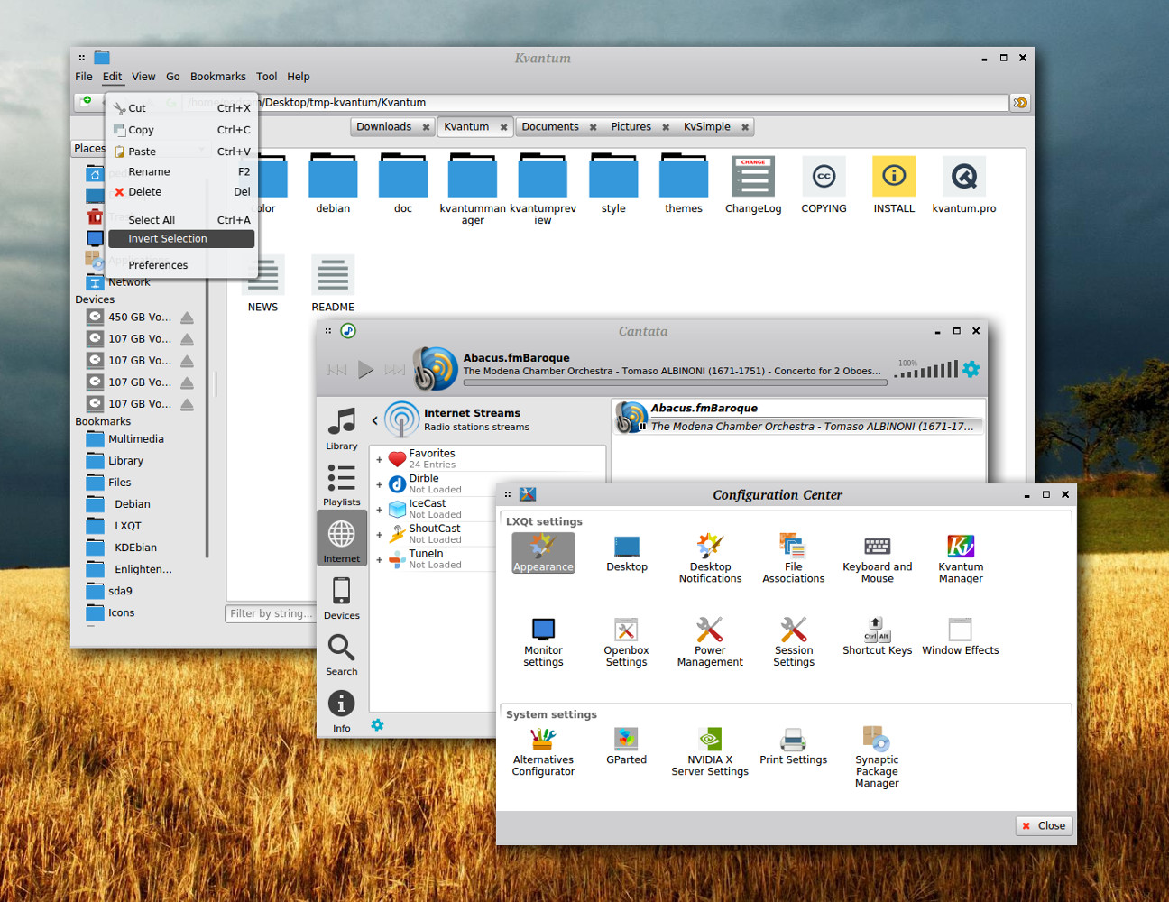Select Internet view in Cantata sidebar

(341, 538)
